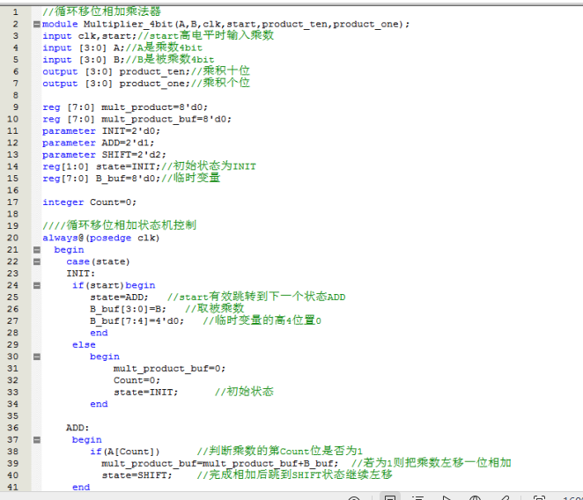
Task: Collapse the else begin fold marker on line 30
Action: click(37, 357)
